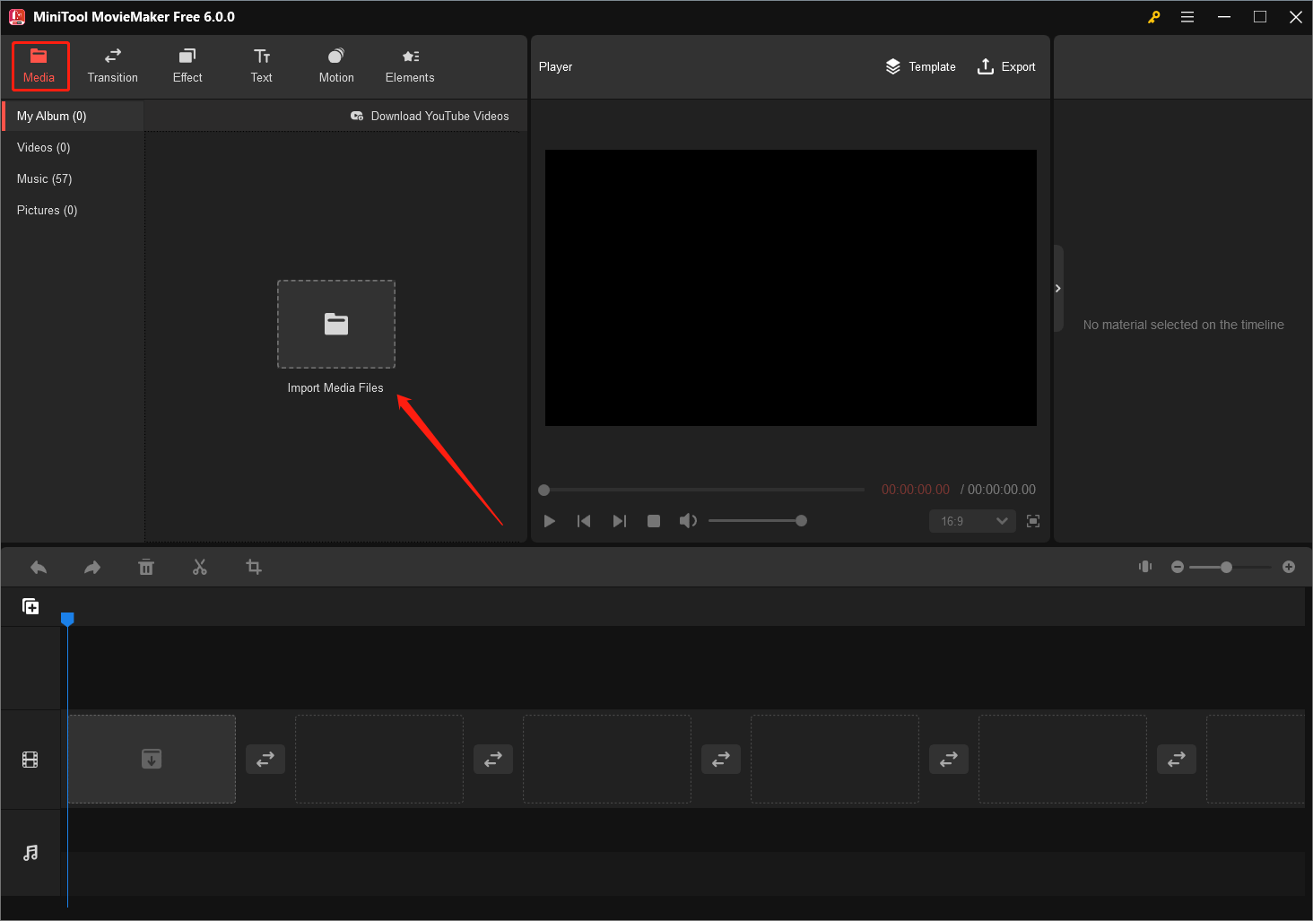The image size is (1313, 921).
Task: Click the third transition slot on the timeline
Action: click(x=721, y=760)
